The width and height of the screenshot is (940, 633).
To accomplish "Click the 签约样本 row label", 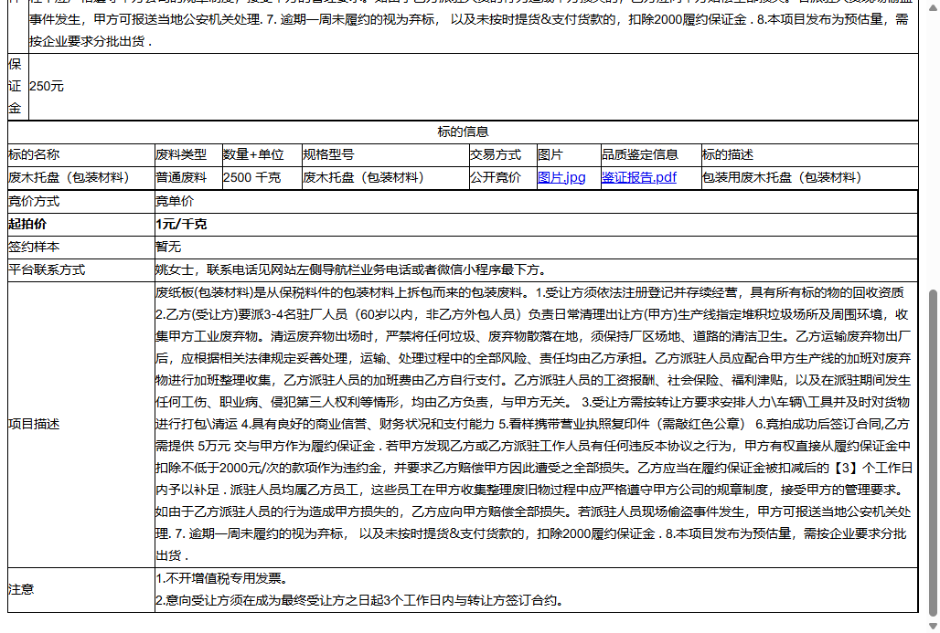I will [x=34, y=247].
